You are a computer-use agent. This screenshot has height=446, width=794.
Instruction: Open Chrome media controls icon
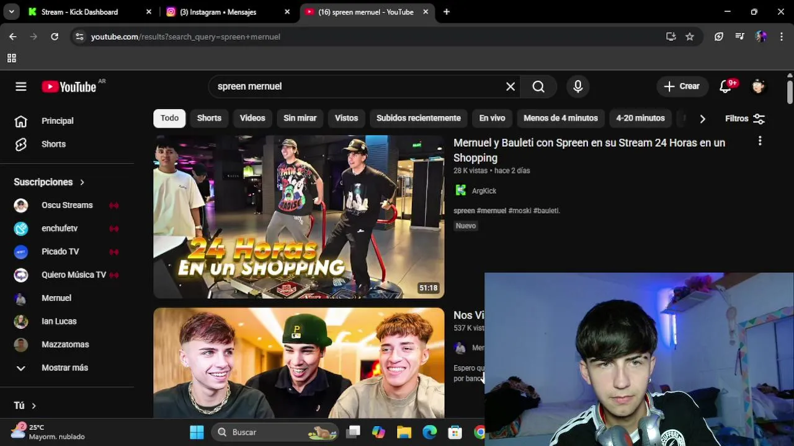739,37
